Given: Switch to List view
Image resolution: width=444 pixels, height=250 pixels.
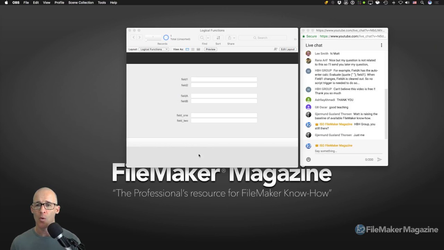Looking at the screenshot, I should point(193,49).
